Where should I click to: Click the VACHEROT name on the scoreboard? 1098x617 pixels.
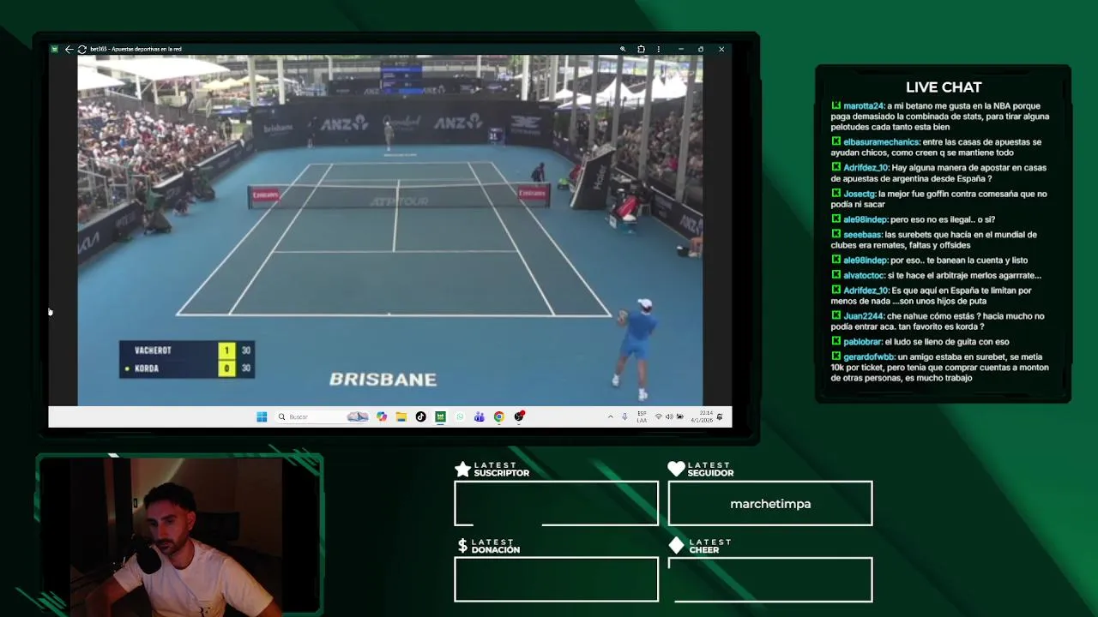coord(153,350)
